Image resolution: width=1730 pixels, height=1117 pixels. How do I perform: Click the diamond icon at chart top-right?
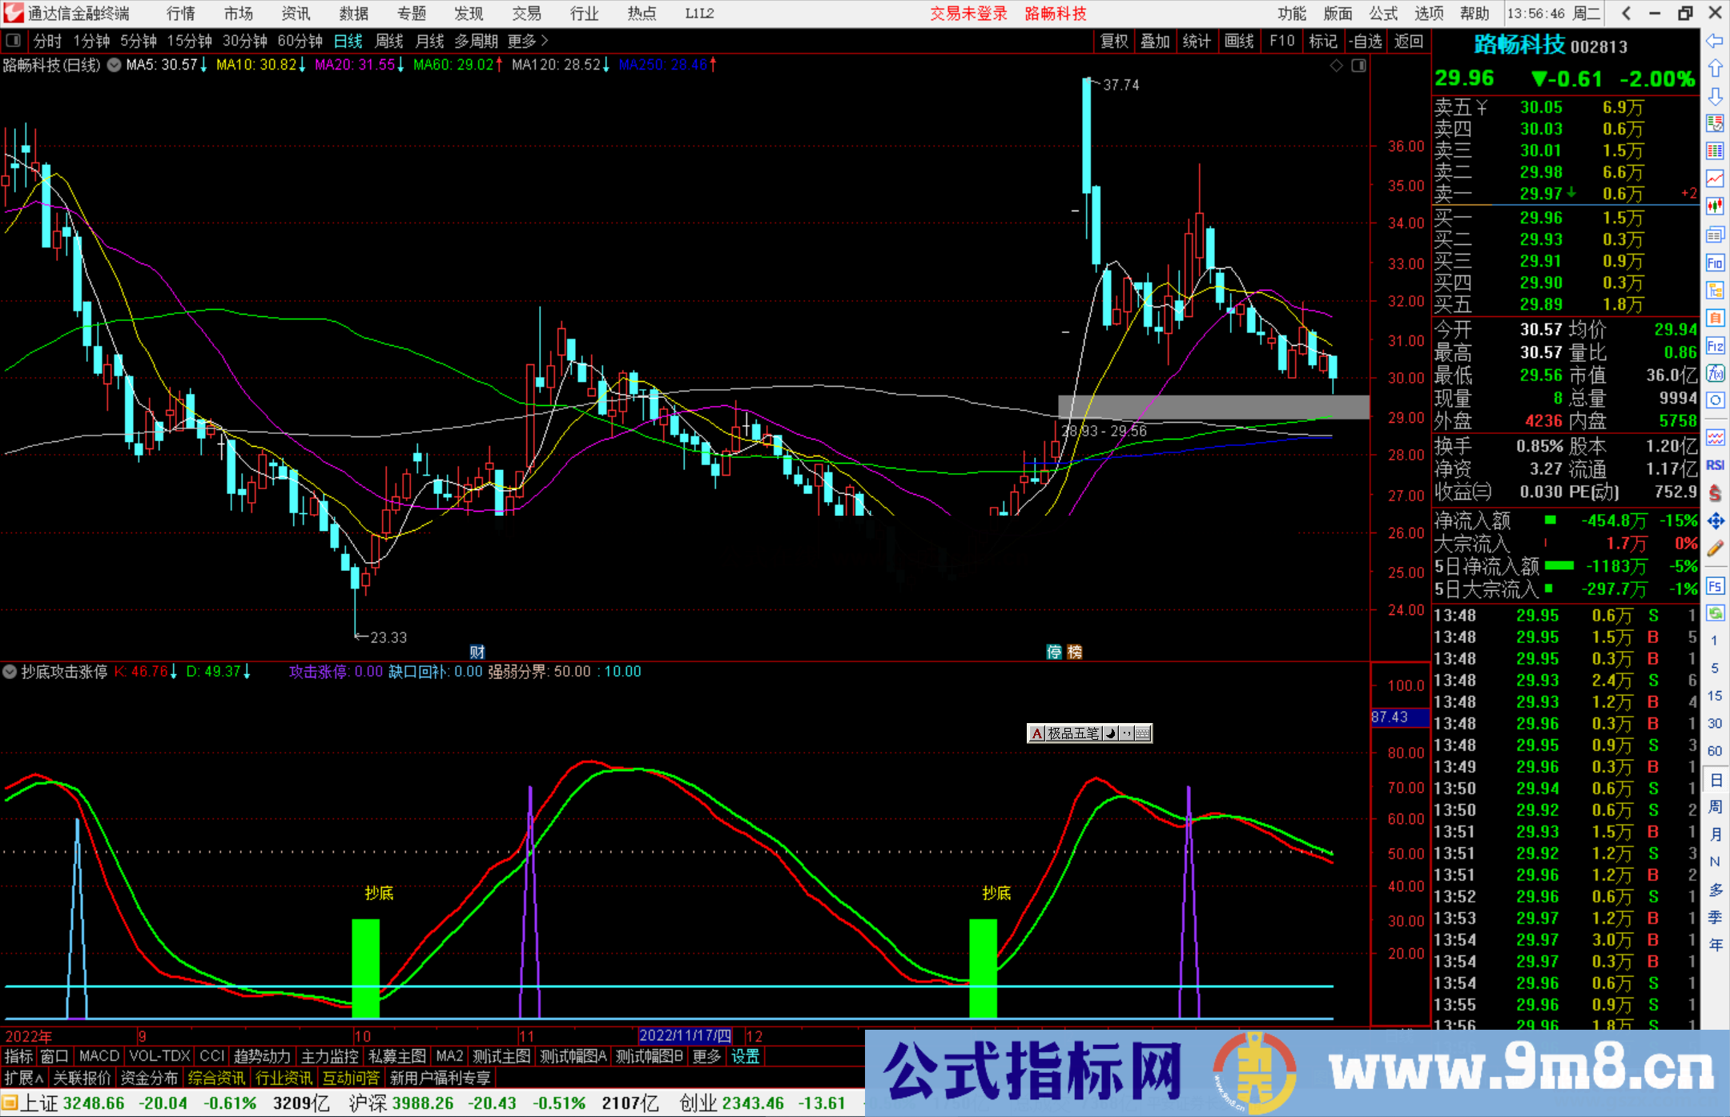coord(1336,66)
